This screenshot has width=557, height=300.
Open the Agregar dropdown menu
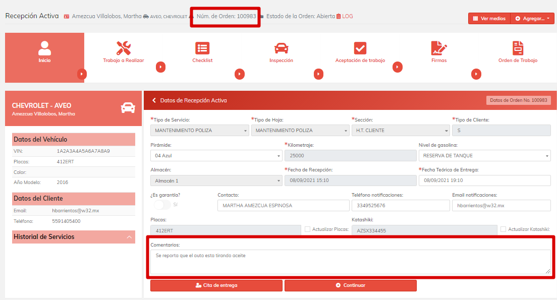(533, 19)
